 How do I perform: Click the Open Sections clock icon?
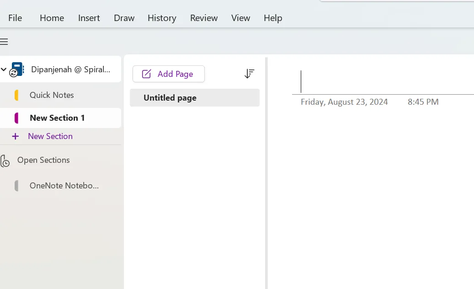[x=5, y=161]
